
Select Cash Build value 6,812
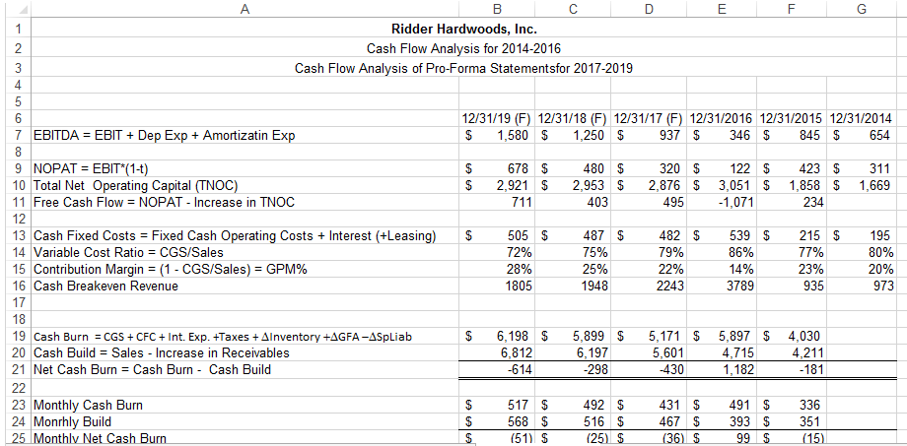497,351
